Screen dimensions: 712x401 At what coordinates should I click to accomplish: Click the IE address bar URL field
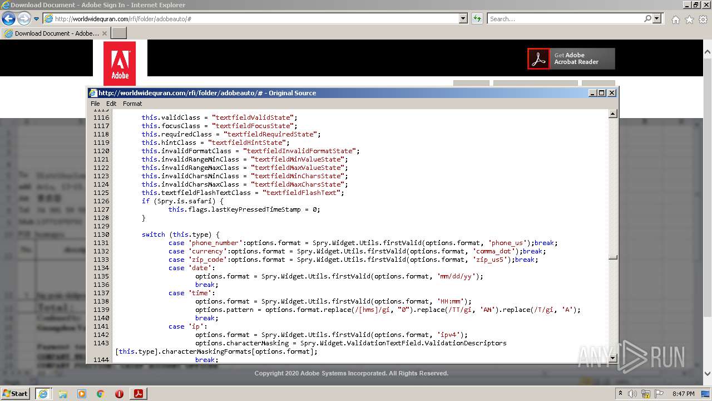tap(251, 19)
